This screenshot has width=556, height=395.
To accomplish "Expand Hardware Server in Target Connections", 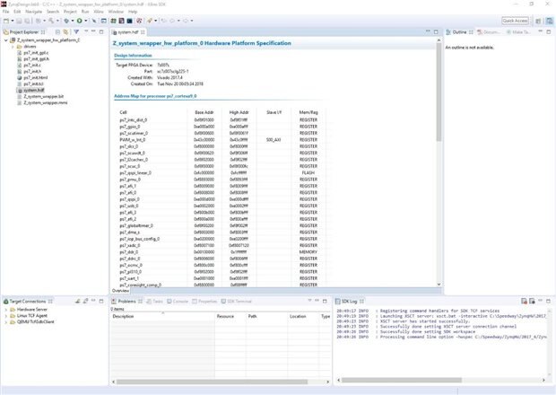I will point(5,309).
